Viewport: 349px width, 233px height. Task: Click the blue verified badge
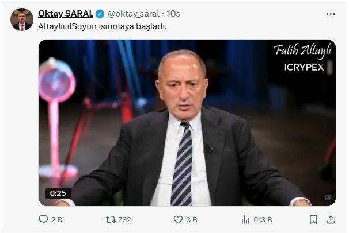pyautogui.click(x=100, y=14)
